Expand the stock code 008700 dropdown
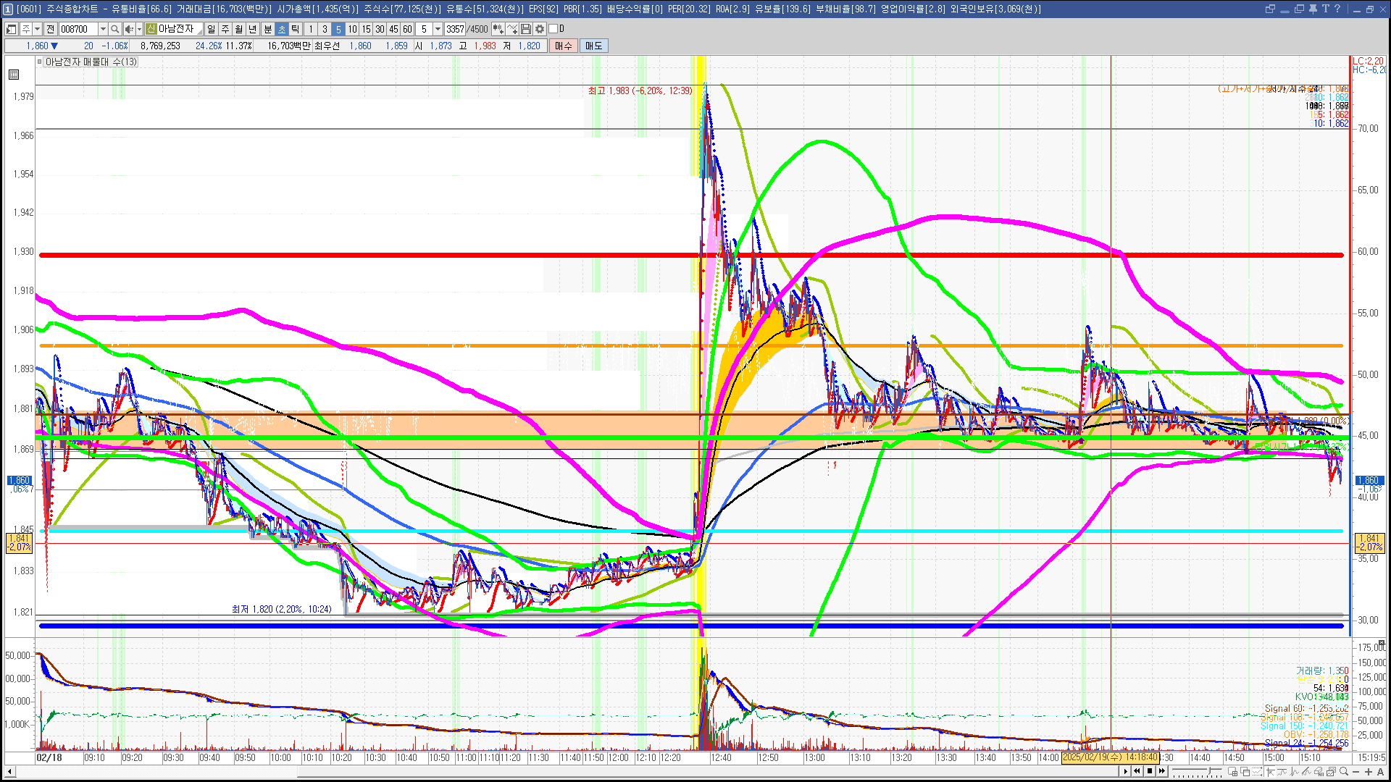The image size is (1391, 782). pyautogui.click(x=103, y=29)
